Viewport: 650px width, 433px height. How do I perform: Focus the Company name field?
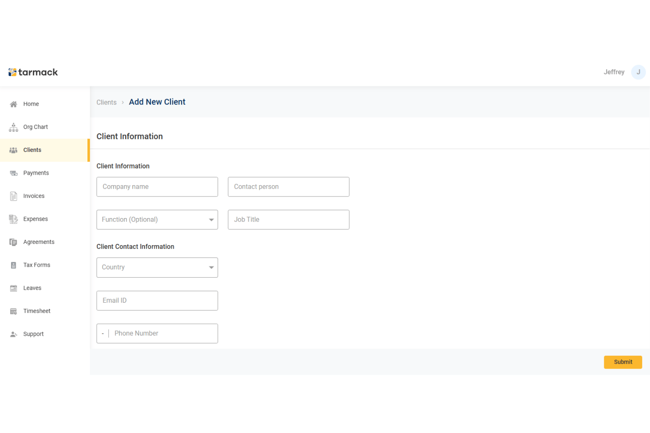pyautogui.click(x=157, y=187)
